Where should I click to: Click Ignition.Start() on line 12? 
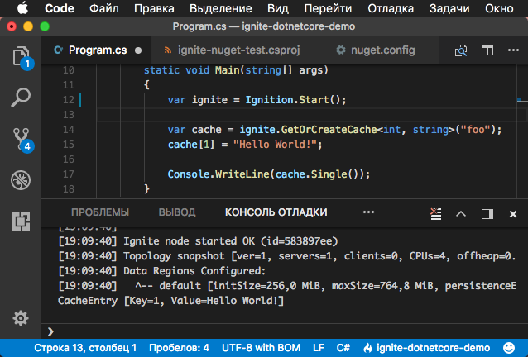coord(295,100)
